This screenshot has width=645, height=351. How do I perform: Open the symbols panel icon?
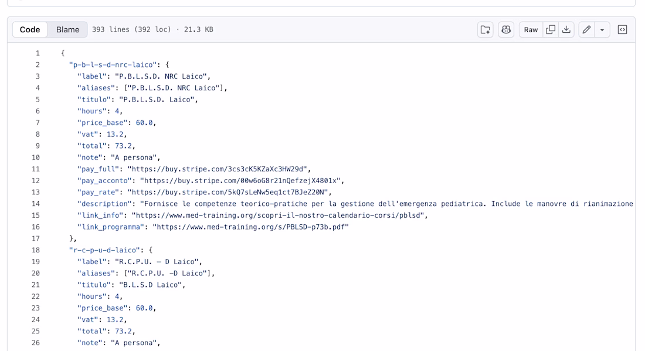pyautogui.click(x=622, y=30)
